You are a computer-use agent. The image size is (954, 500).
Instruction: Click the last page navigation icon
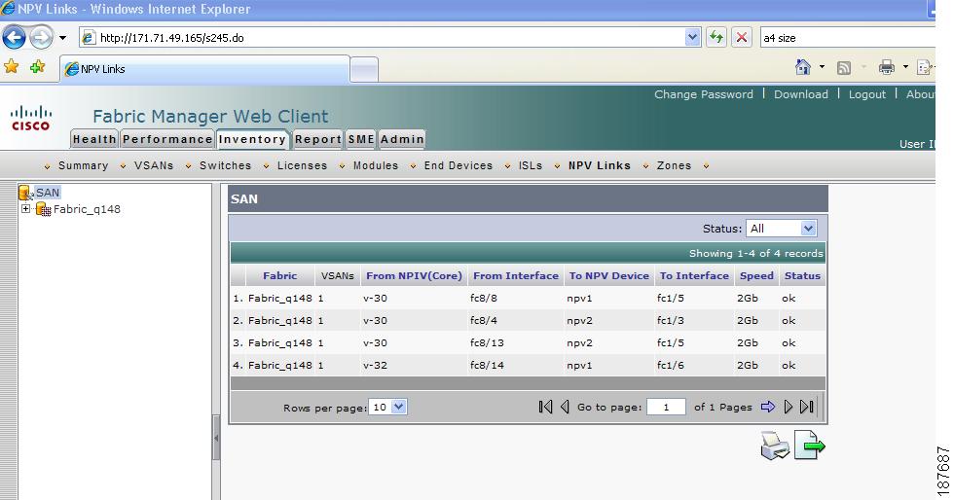[807, 407]
